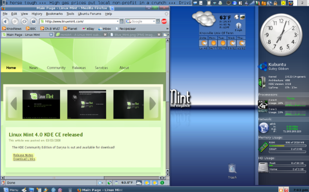Open the Ubuntu Forums menu
309x192 pixels.
89,14
